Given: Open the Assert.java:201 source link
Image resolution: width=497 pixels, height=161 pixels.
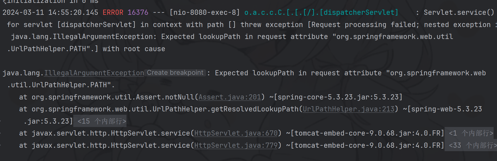Looking at the screenshot, I should tap(230, 97).
